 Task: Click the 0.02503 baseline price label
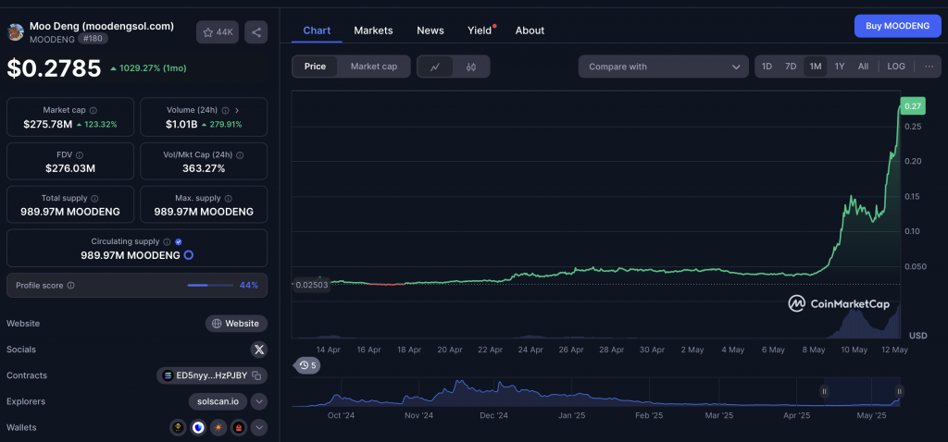coord(311,285)
